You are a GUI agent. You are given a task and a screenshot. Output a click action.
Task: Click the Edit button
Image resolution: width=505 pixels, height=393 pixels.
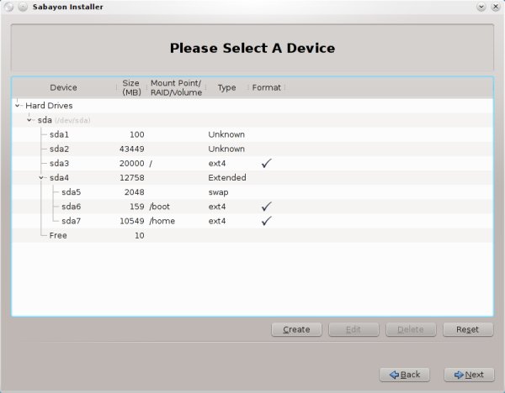[x=353, y=329]
